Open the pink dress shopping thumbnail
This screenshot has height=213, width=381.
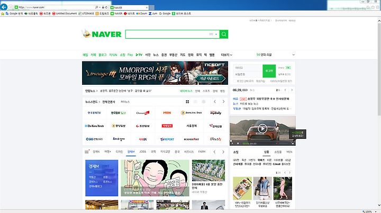(283, 189)
